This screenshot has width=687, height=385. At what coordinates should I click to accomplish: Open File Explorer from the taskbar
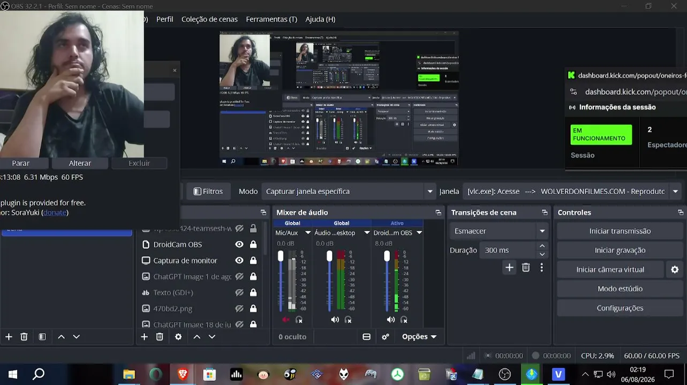coord(129,374)
